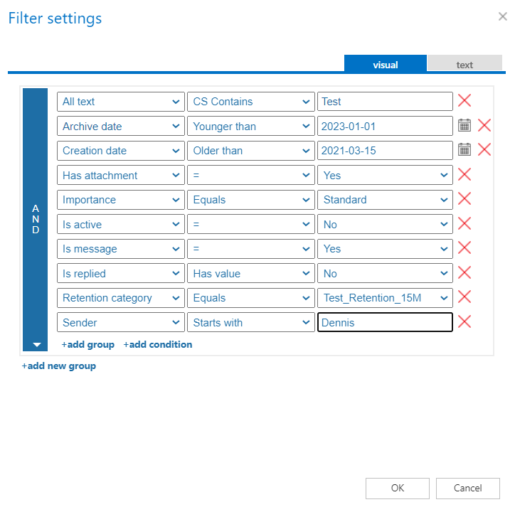515x512 pixels.
Task: Remove the Sender condition row
Action: click(x=464, y=322)
